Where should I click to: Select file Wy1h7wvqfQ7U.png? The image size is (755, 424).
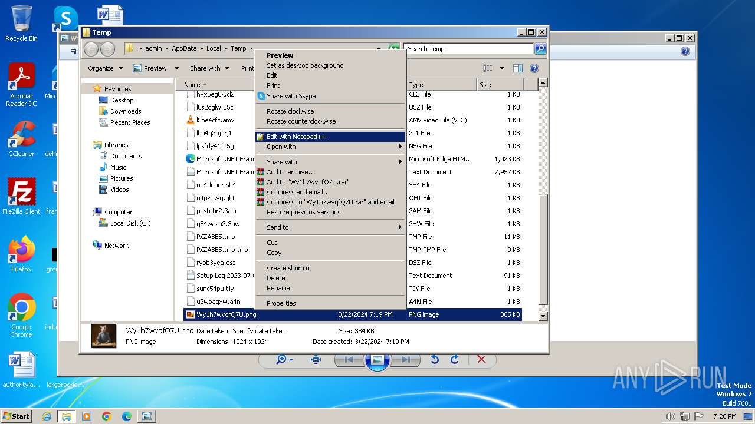click(x=352, y=314)
